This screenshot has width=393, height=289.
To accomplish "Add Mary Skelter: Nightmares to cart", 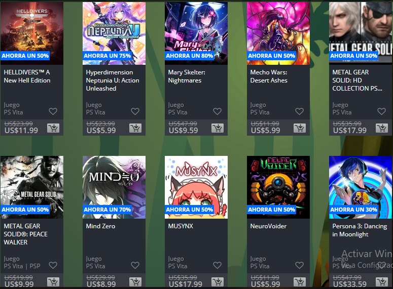I will tap(218, 128).
